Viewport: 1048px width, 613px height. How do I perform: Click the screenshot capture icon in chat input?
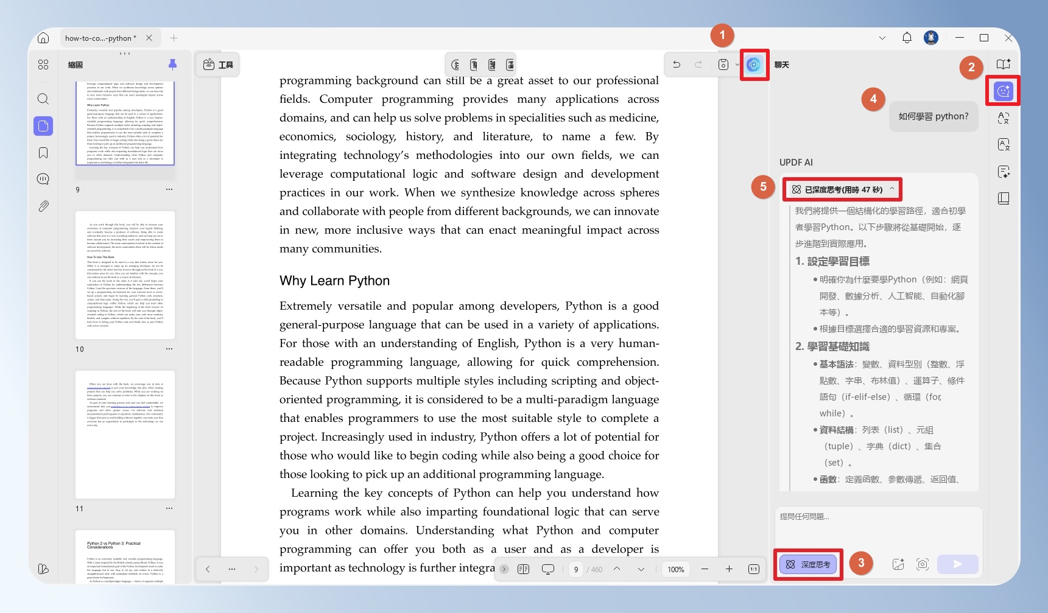[923, 564]
